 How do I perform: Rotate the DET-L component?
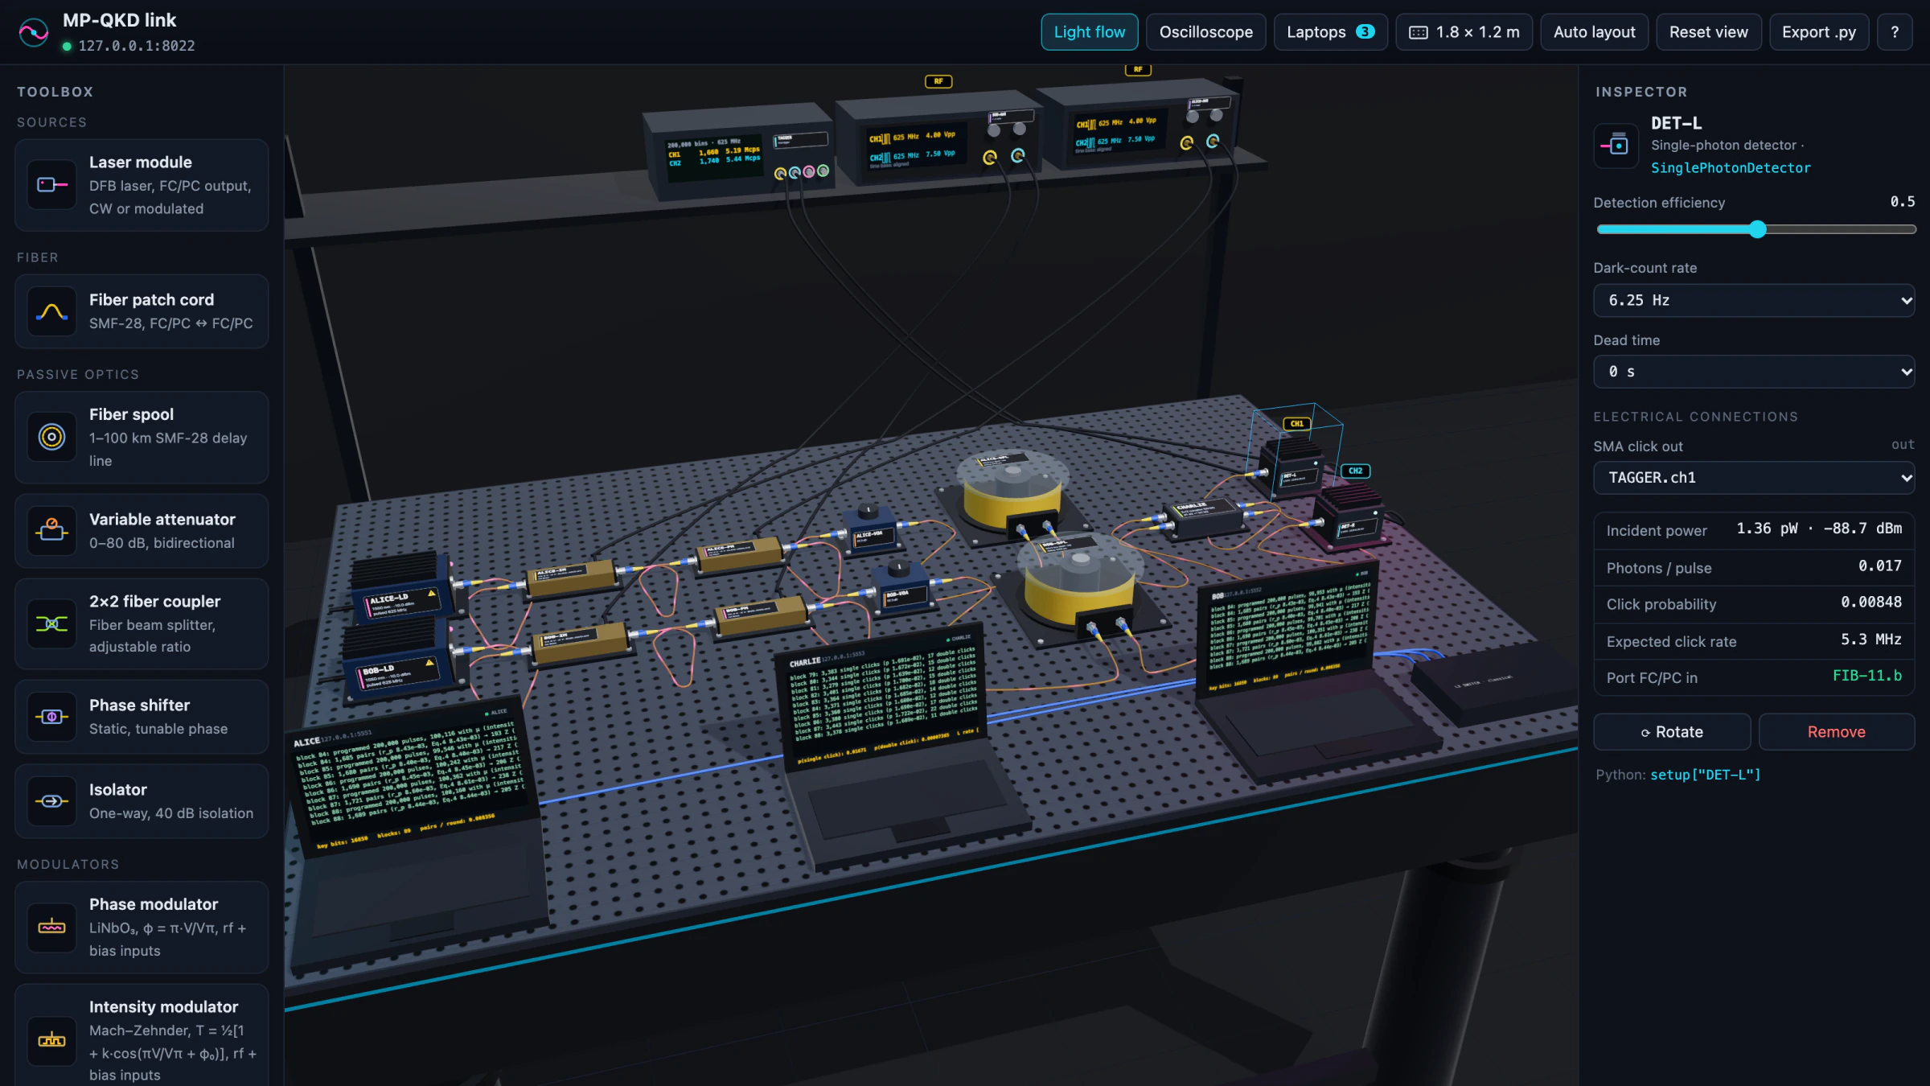tap(1672, 732)
